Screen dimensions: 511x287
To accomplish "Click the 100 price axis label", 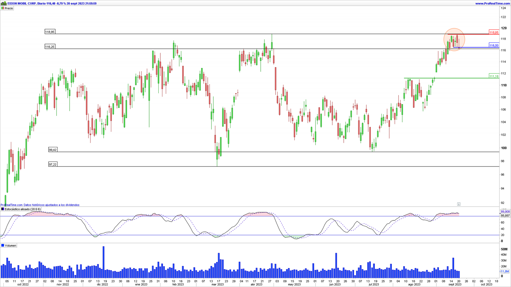I will click(504, 148).
